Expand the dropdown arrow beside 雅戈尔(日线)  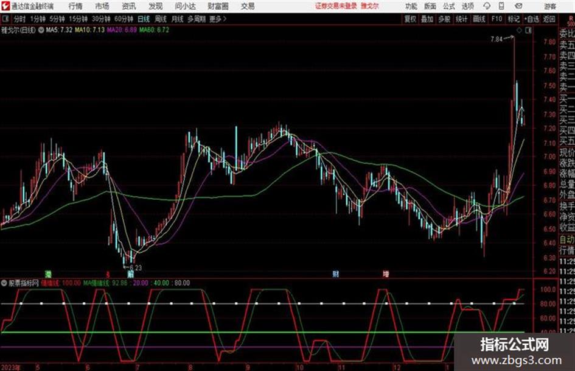(41, 30)
